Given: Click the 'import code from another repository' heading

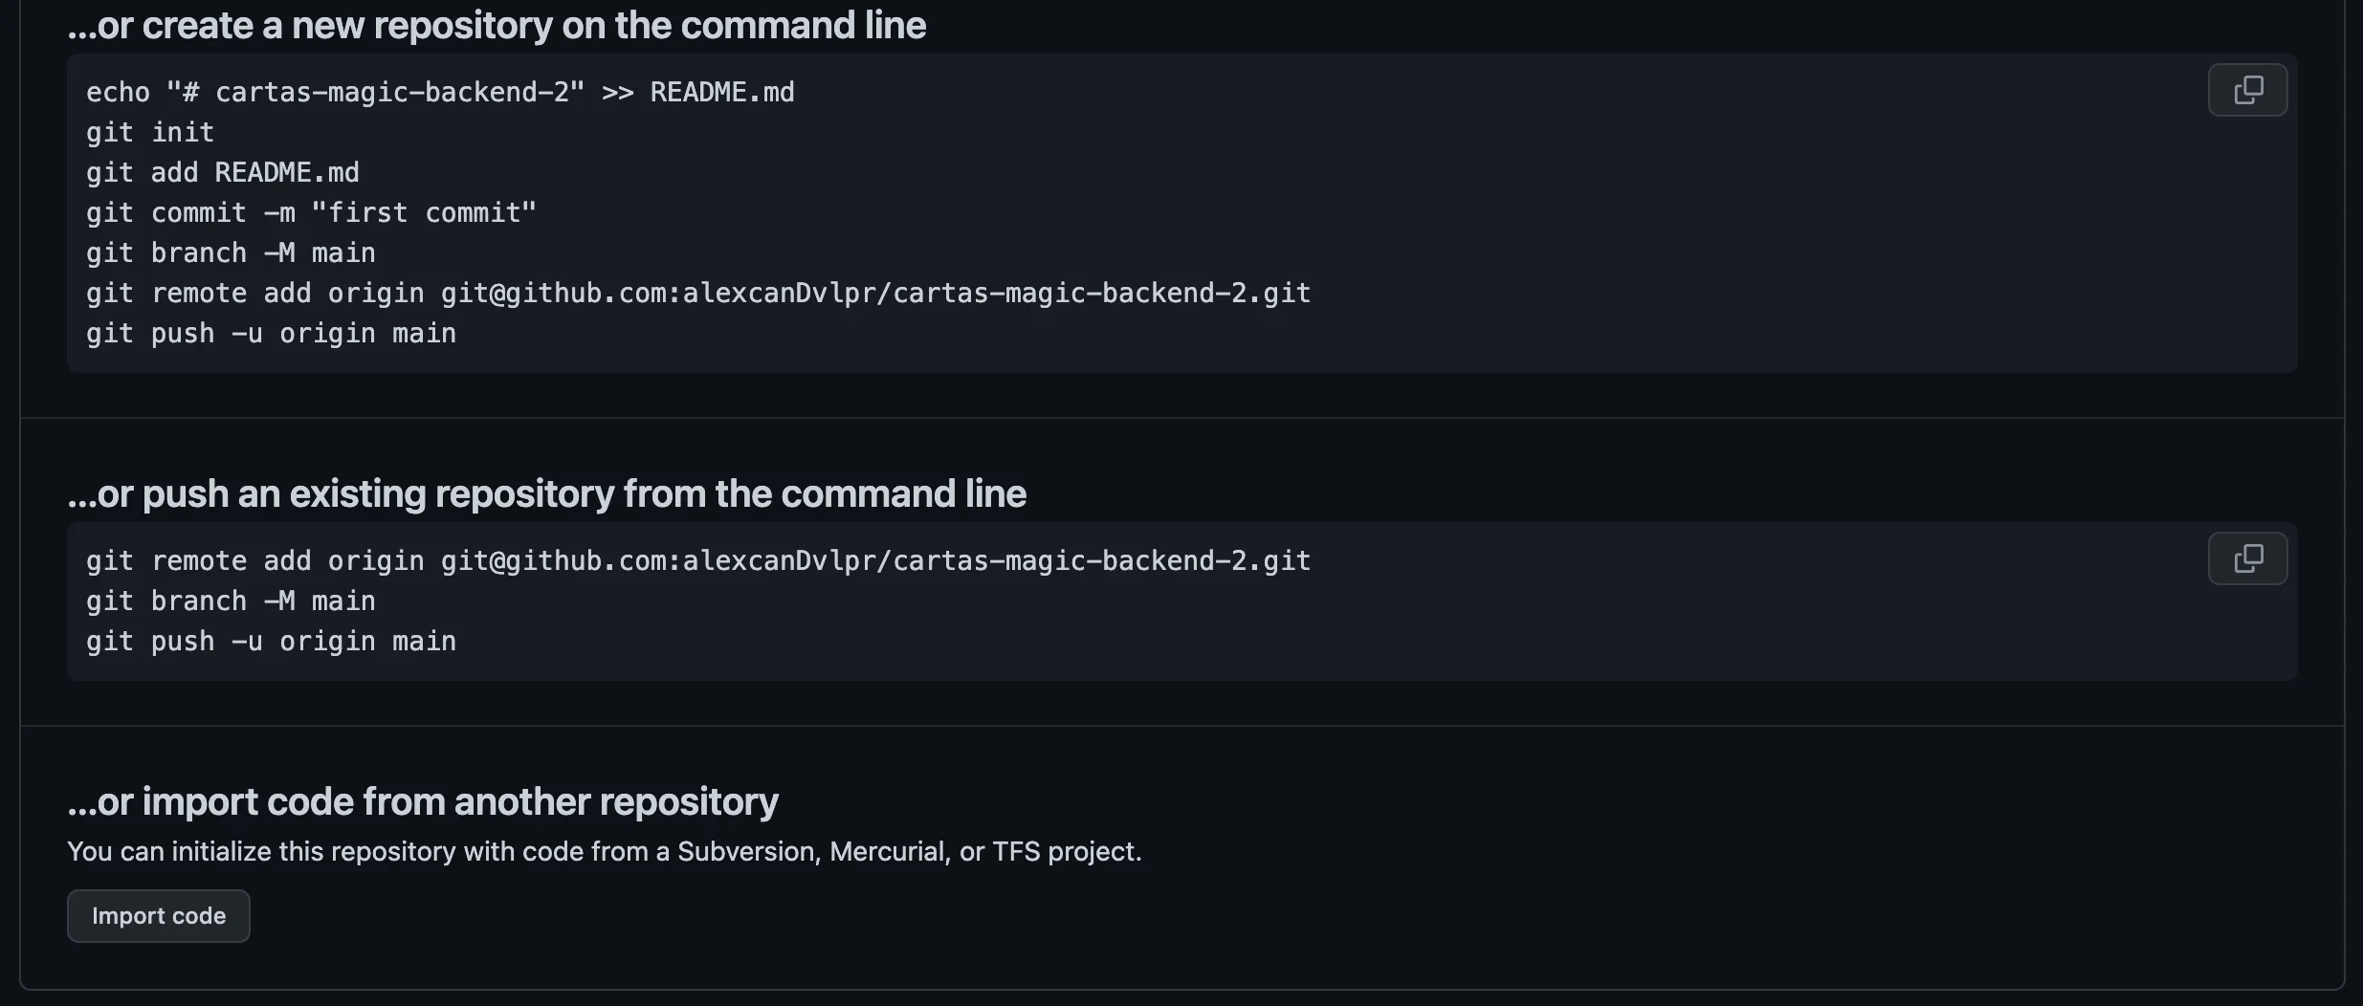Looking at the screenshot, I should pos(423,802).
